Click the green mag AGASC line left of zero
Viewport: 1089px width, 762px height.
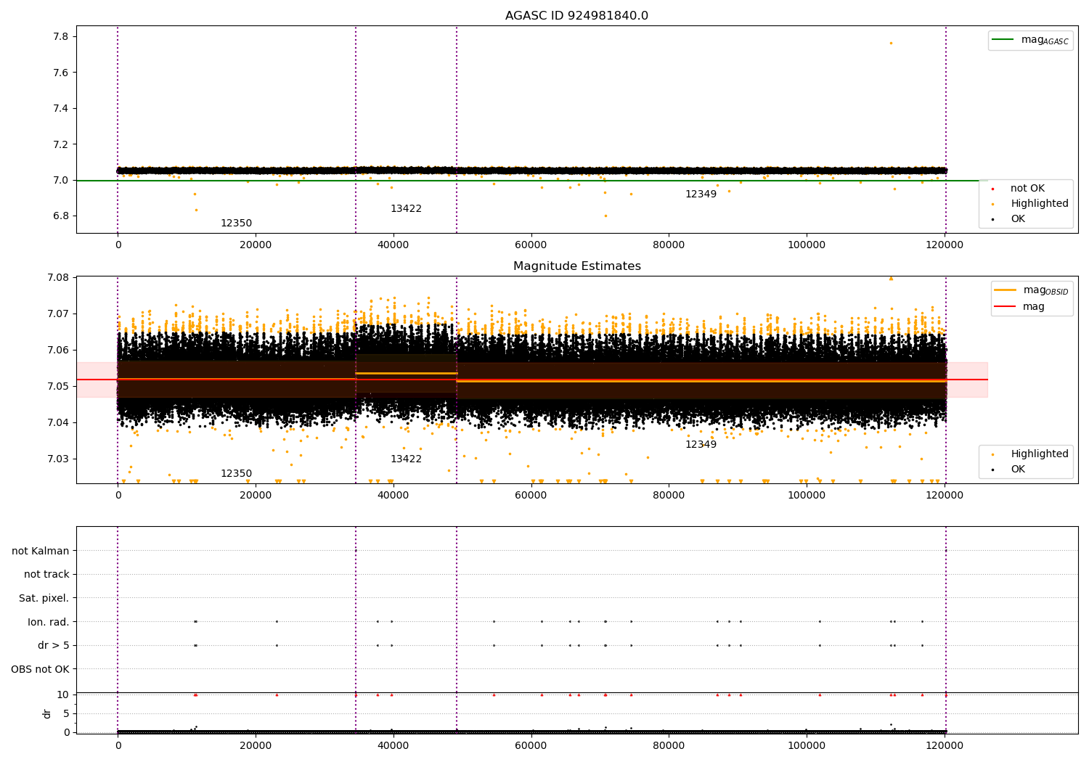[97, 181]
